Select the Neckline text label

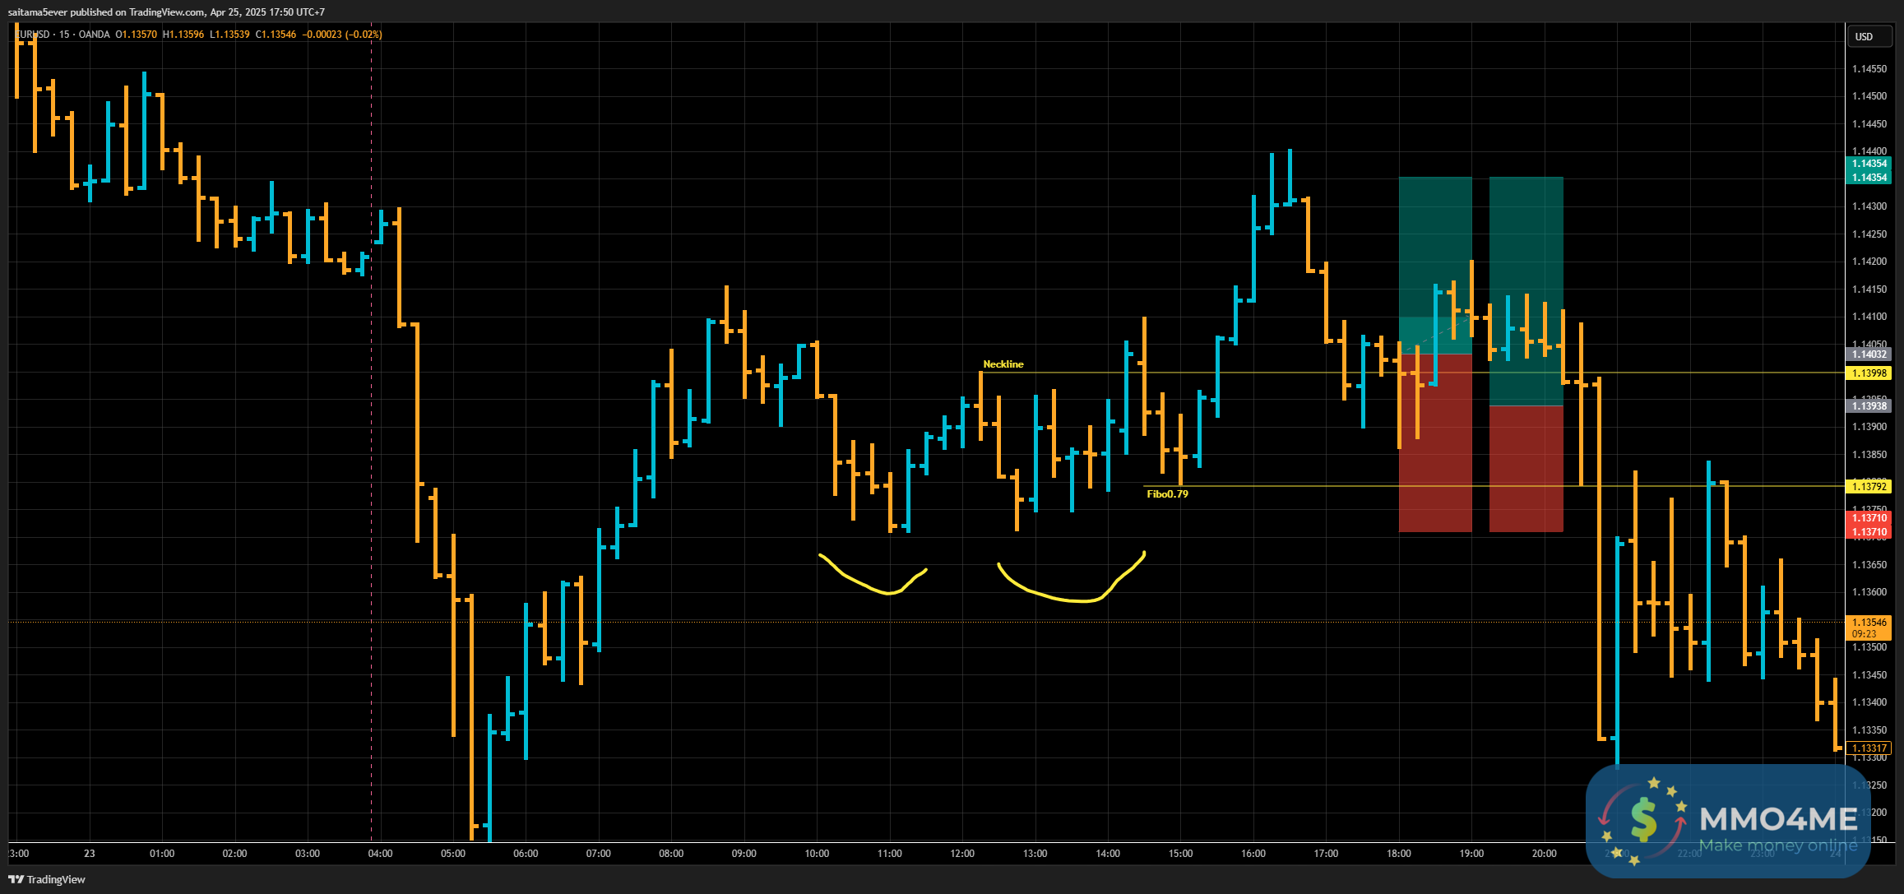click(x=1003, y=364)
